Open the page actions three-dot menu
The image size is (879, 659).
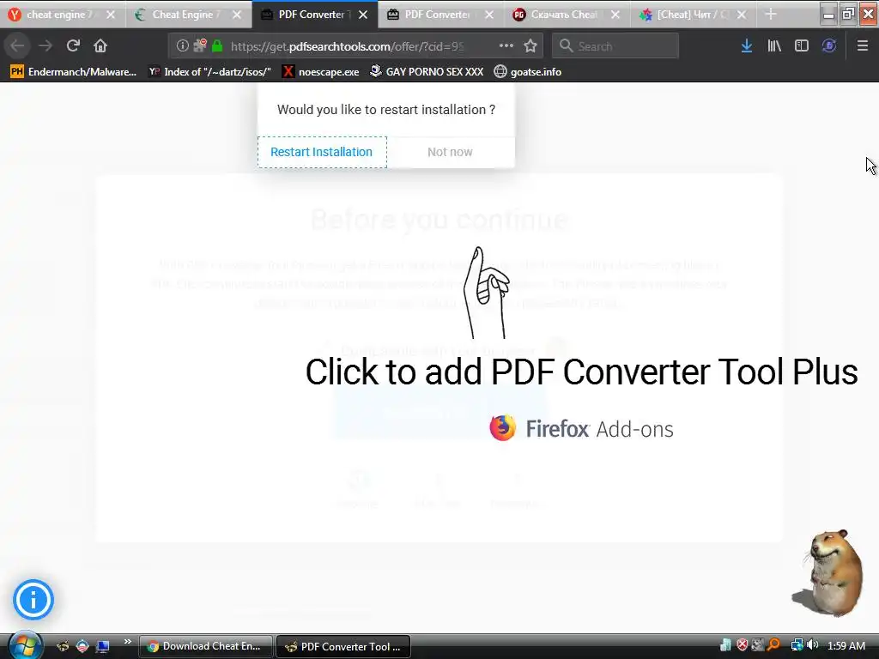click(506, 45)
